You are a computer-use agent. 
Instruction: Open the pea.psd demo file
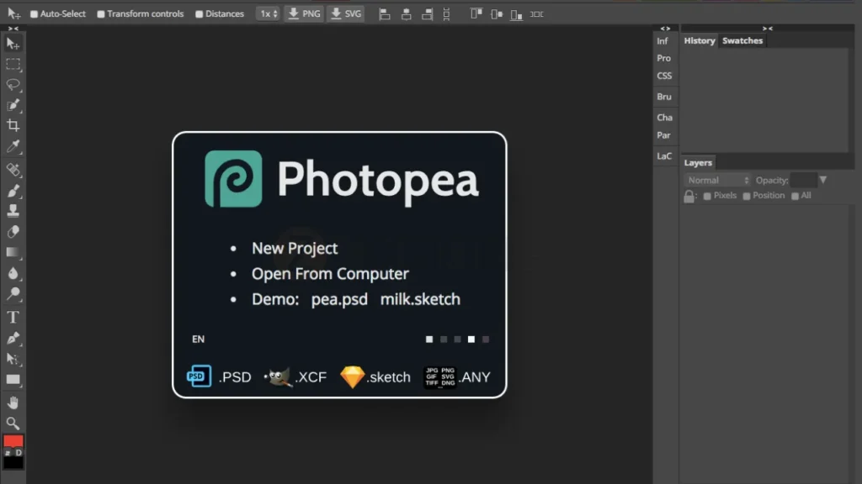click(339, 299)
